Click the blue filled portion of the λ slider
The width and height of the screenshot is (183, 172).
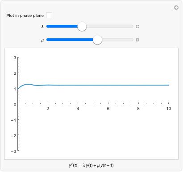tap(62, 26)
